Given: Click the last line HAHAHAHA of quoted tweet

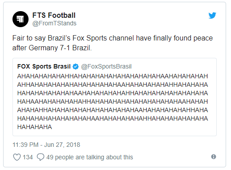Looking at the screenshot, I should 34,127.
